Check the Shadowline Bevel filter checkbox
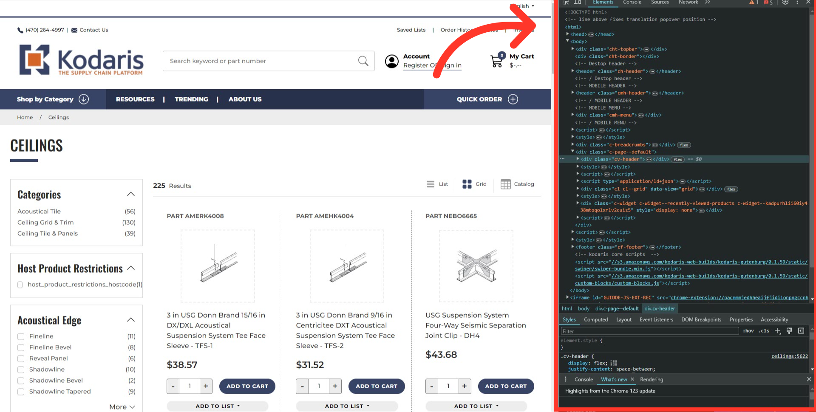Screen dimensions: 816x412 click(21, 381)
